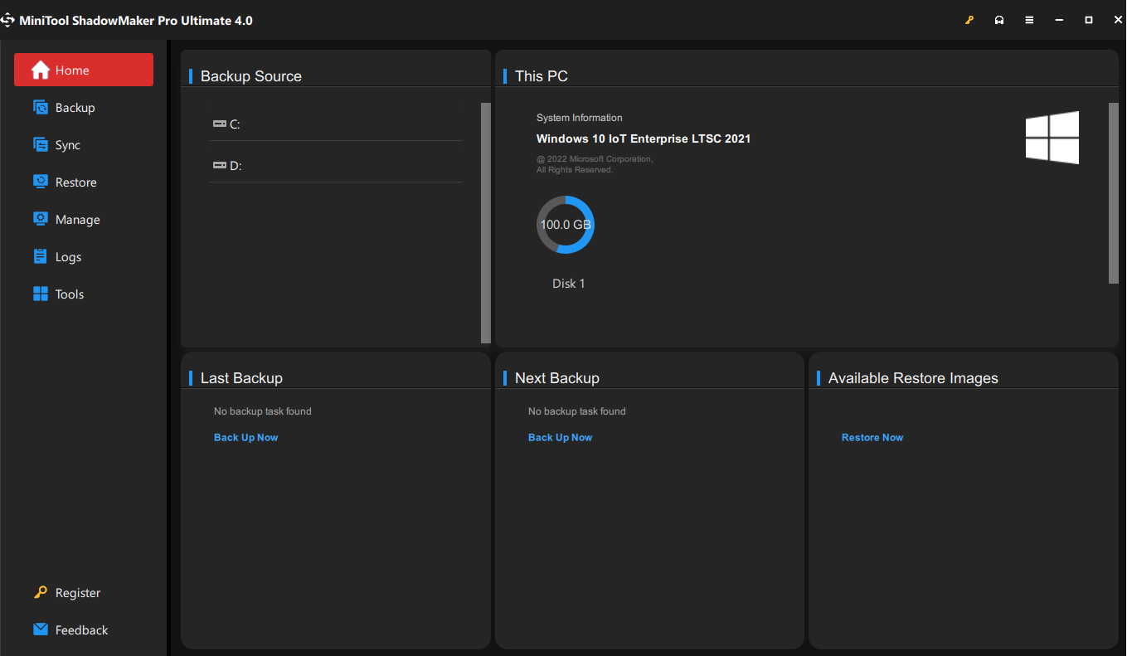Open the Restore page label
This screenshot has height=656, width=1127.
[76, 182]
